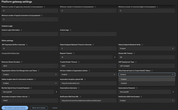The height and width of the screenshot is (110, 178).
Task: Show help for Custom Login Information
Action: tap(21, 30)
